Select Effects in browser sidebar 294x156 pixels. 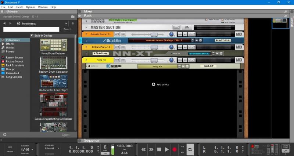[10, 44]
